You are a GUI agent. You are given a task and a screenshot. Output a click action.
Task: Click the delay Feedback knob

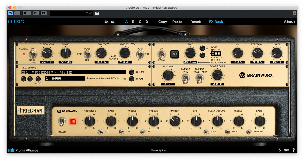257,53
